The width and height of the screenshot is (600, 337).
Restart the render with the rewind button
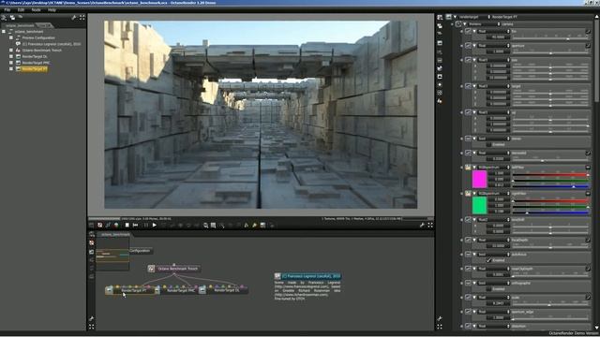tap(135, 226)
